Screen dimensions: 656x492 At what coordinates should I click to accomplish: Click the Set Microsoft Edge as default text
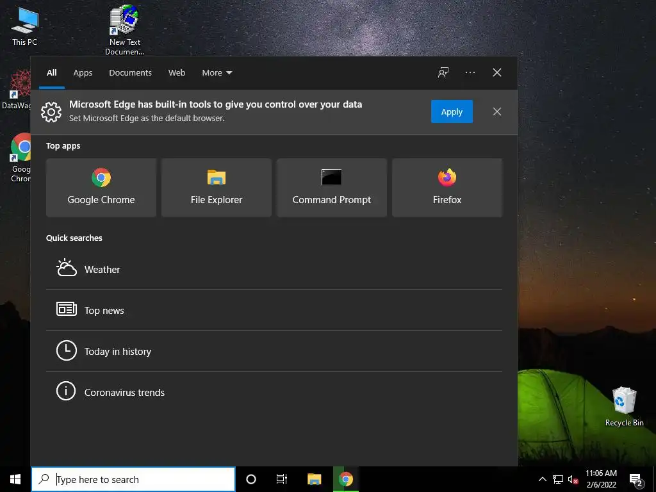click(147, 118)
